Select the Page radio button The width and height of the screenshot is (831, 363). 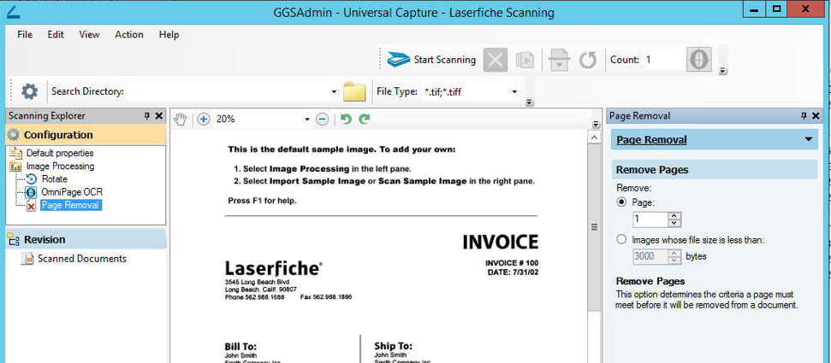(x=622, y=202)
